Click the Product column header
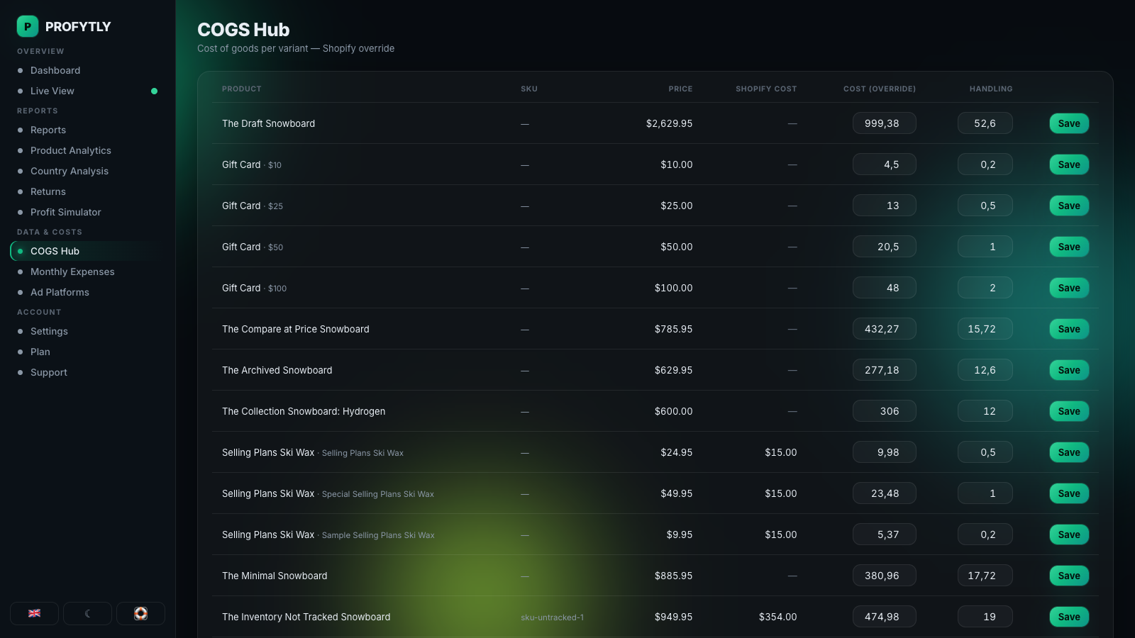Viewport: 1135px width, 638px height. pyautogui.click(x=242, y=89)
